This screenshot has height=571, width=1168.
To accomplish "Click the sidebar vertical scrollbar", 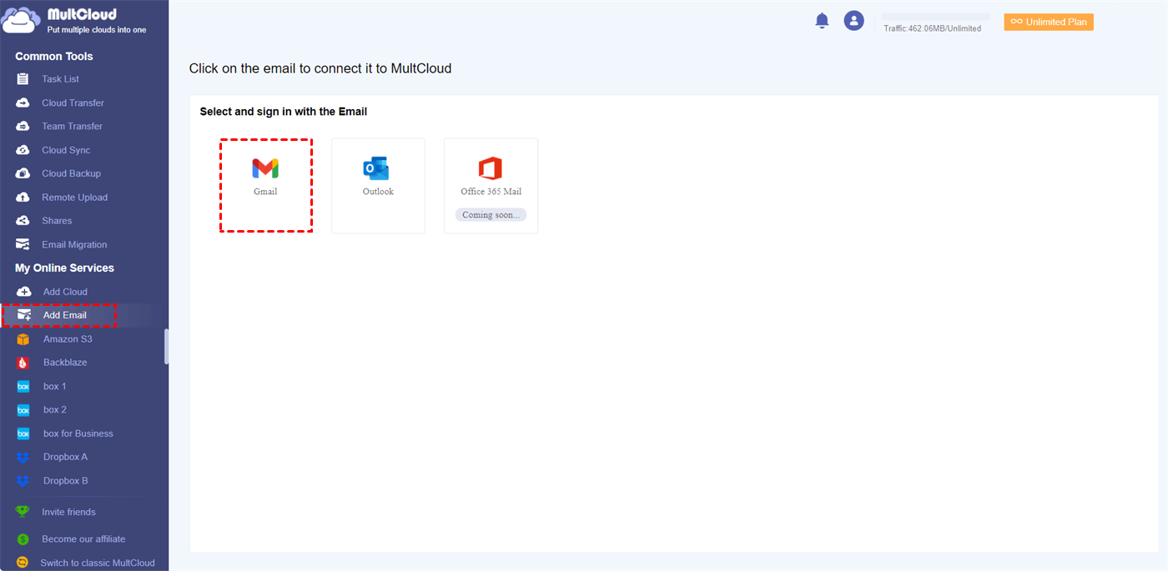I will 166,346.
